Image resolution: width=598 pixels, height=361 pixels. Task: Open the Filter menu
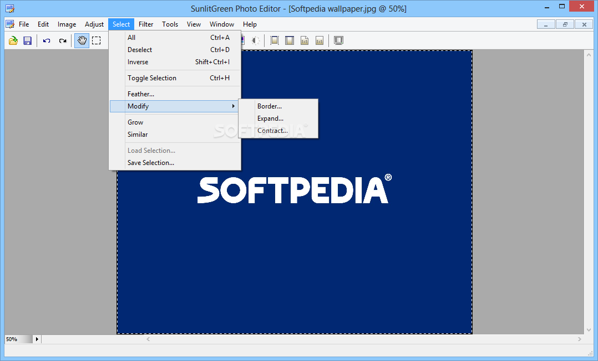coord(146,24)
